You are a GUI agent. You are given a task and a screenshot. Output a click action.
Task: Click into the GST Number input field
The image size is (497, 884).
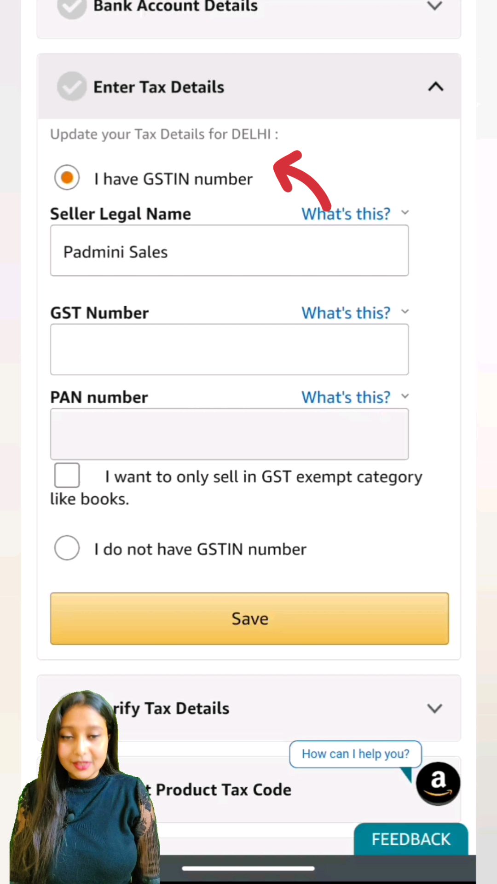229,349
